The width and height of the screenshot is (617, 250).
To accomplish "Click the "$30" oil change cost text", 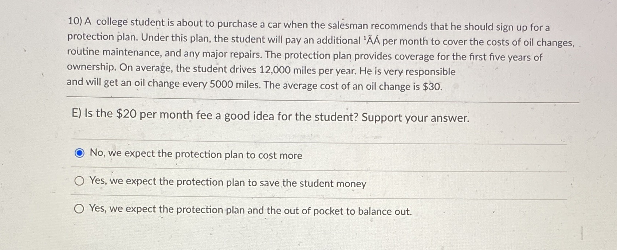I will pyautogui.click(x=432, y=86).
